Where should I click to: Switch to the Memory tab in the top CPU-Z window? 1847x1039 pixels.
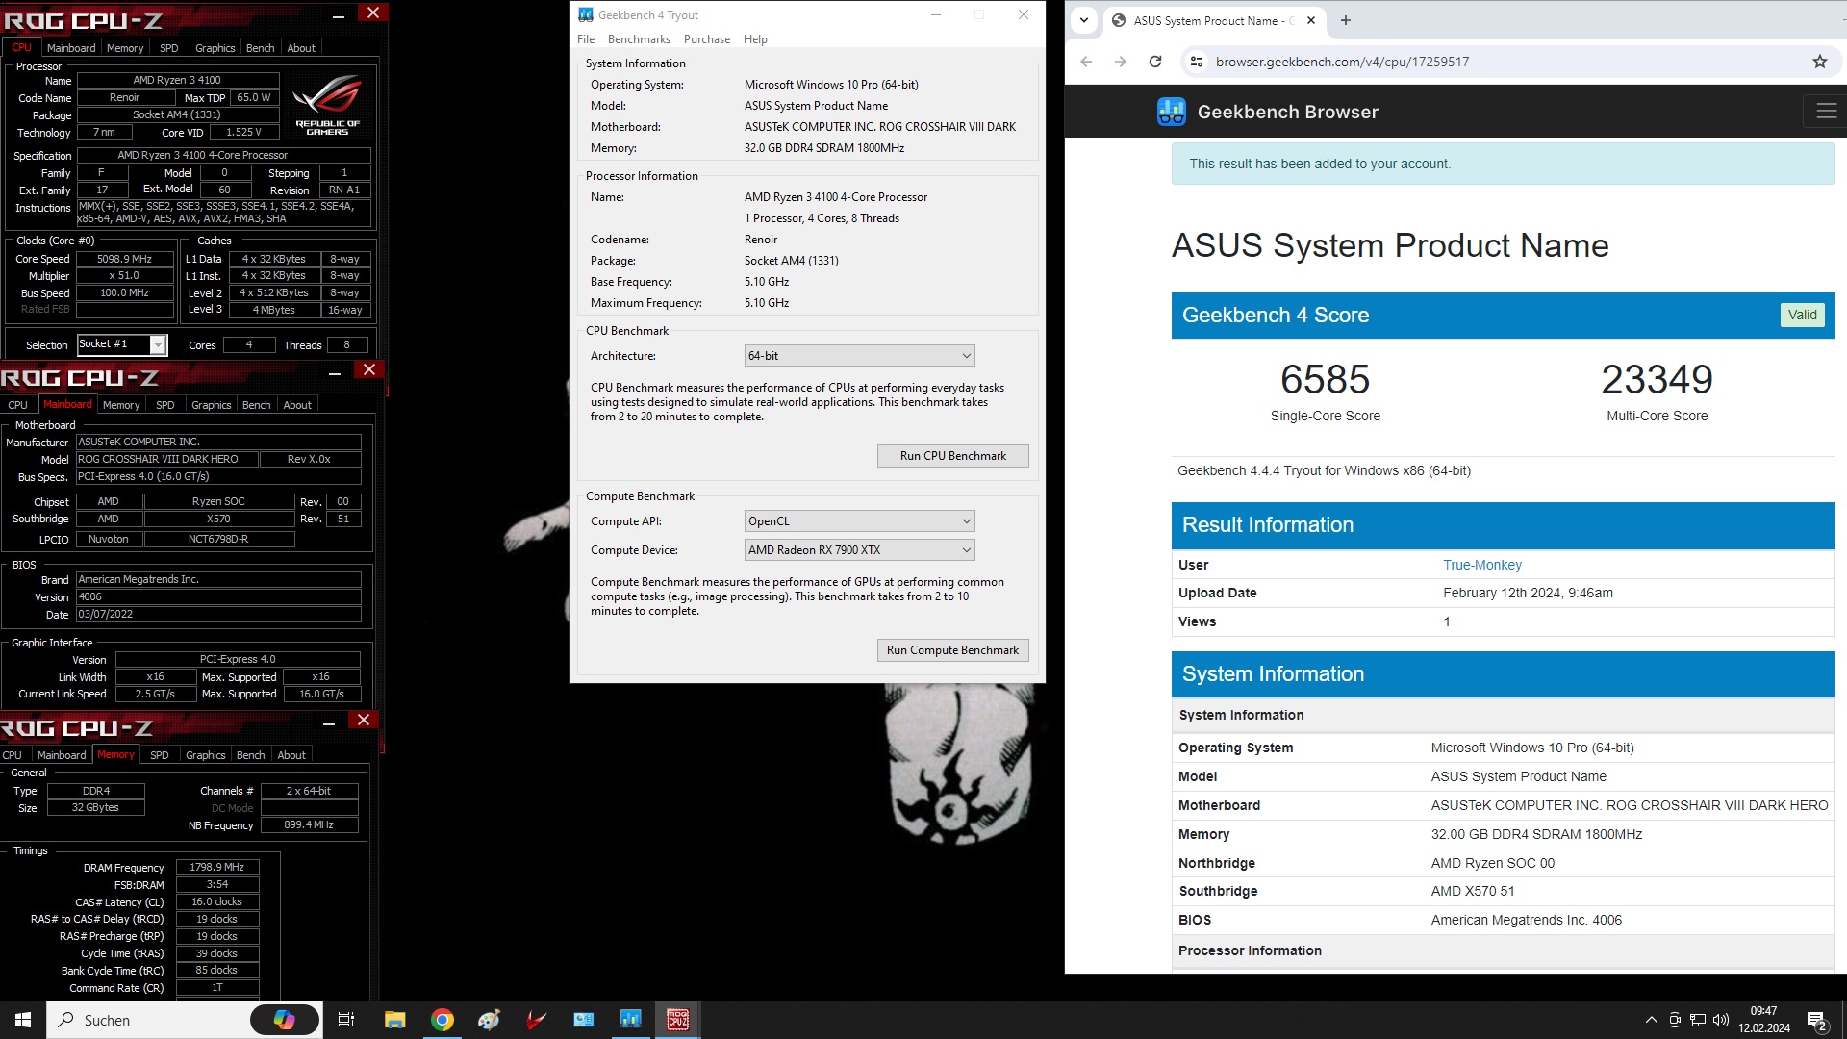tap(125, 48)
